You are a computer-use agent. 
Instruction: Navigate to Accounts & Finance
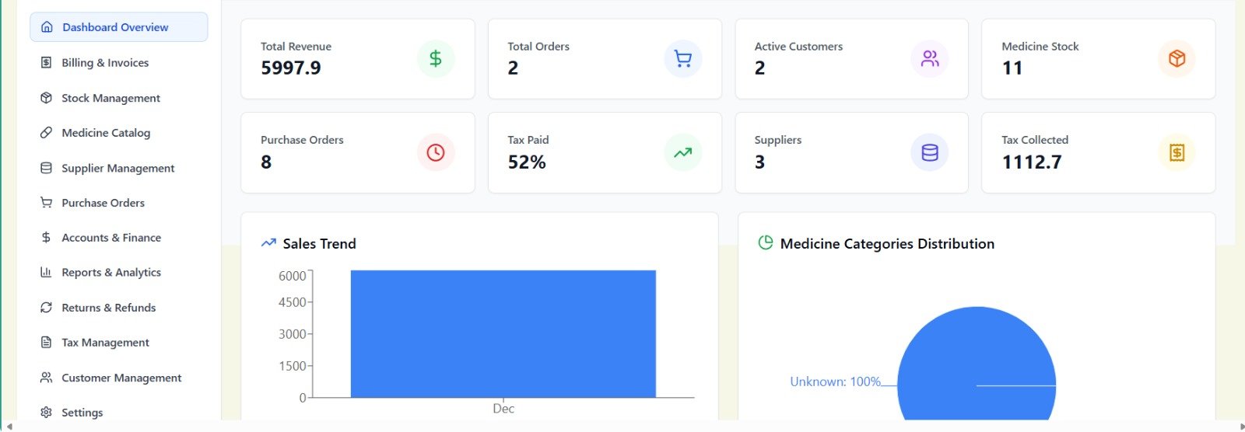pos(111,238)
